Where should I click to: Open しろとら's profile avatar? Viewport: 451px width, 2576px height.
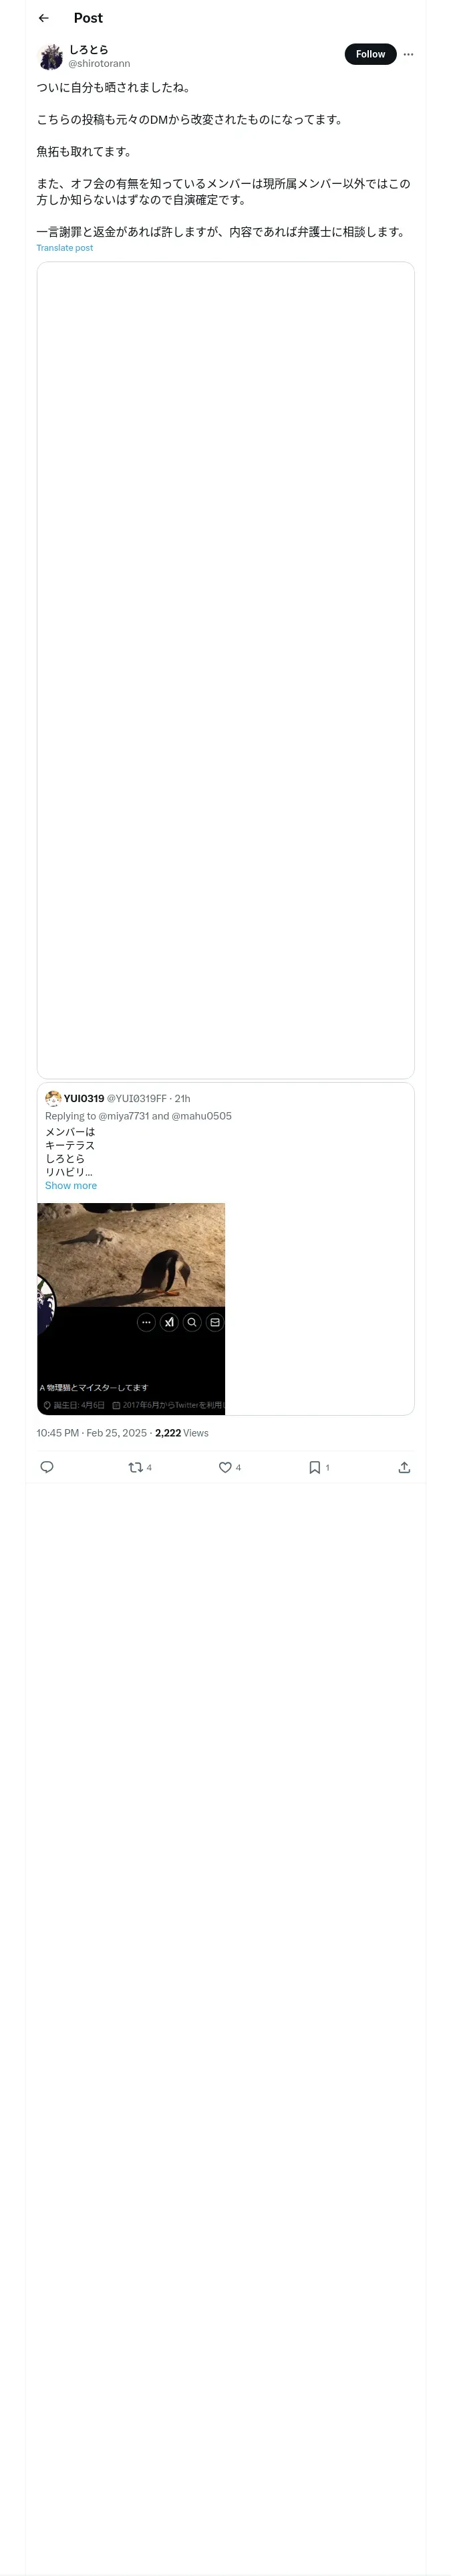pyautogui.click(x=51, y=56)
